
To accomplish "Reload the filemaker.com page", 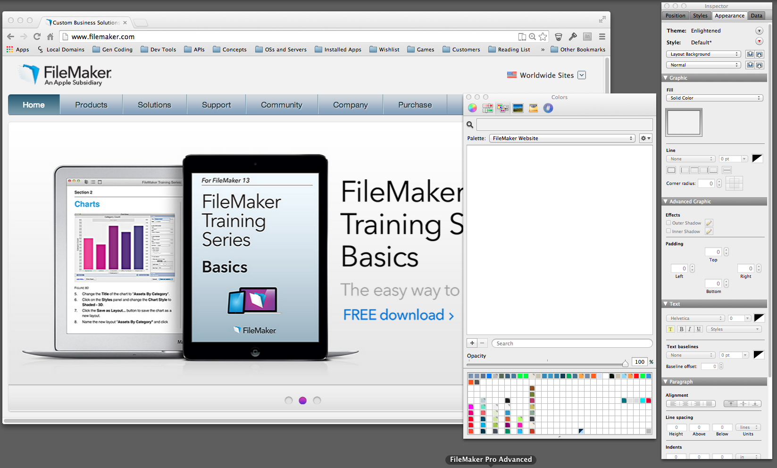I will click(x=37, y=36).
